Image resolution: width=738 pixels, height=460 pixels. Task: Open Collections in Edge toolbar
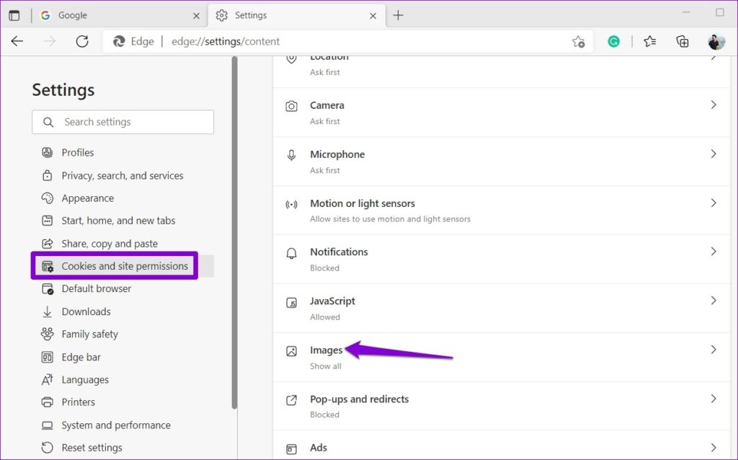(682, 41)
